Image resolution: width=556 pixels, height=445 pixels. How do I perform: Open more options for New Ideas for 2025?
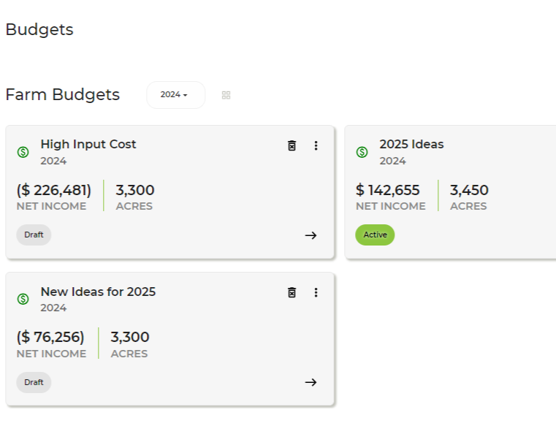pyautogui.click(x=316, y=292)
